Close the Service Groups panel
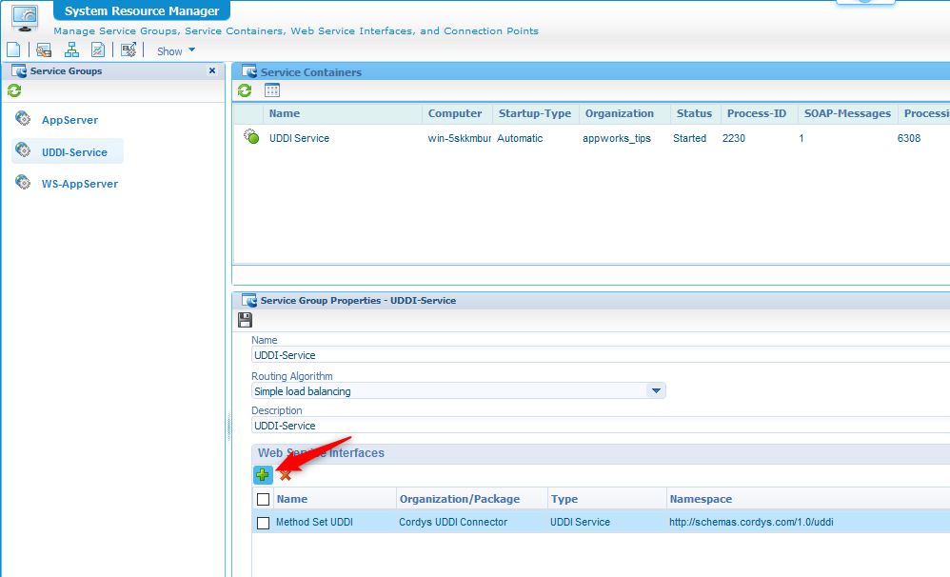 [212, 70]
